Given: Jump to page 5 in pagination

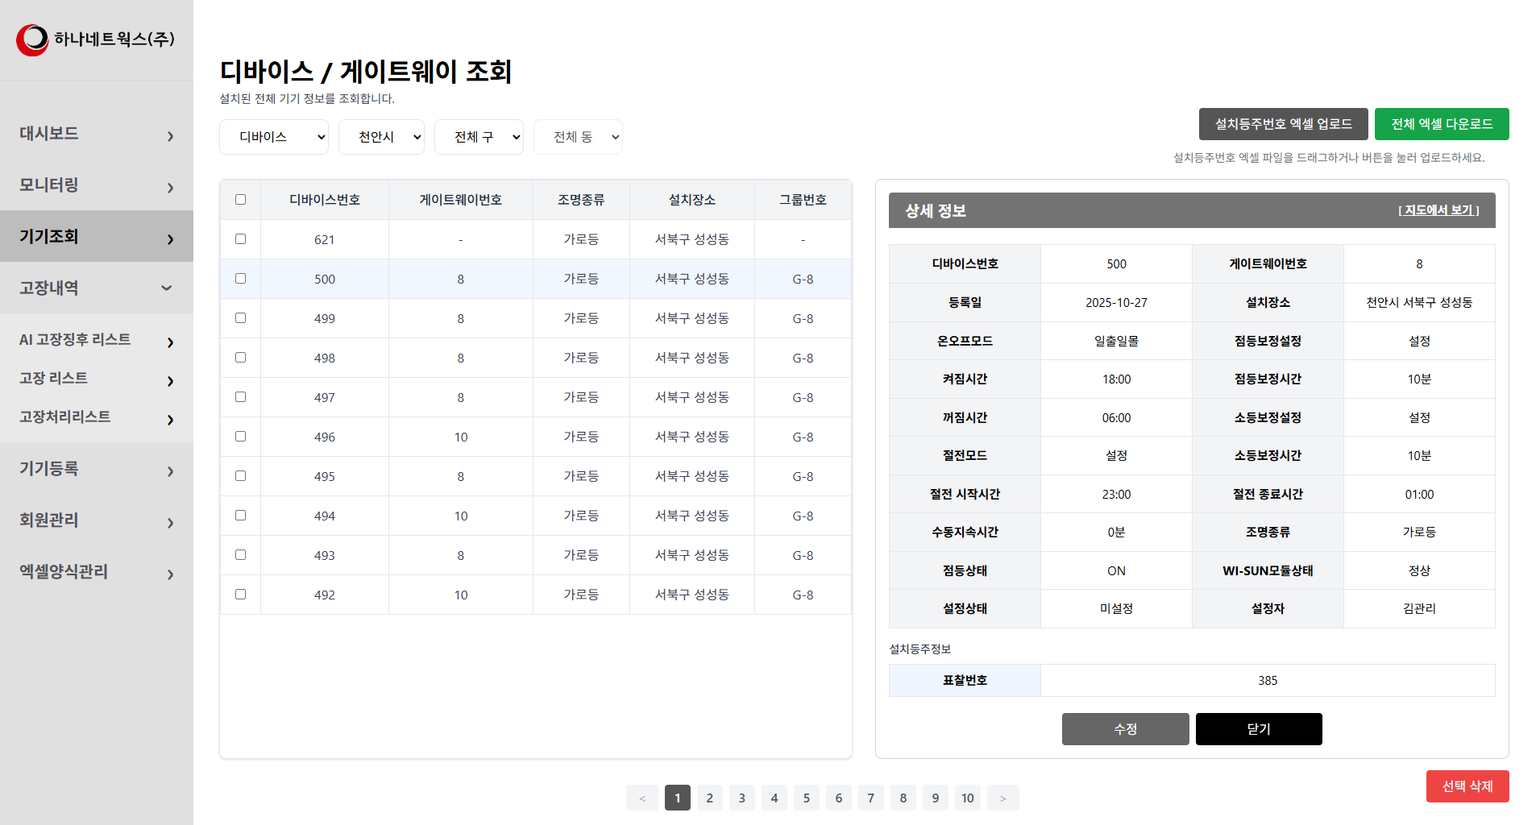Looking at the screenshot, I should (x=806, y=798).
